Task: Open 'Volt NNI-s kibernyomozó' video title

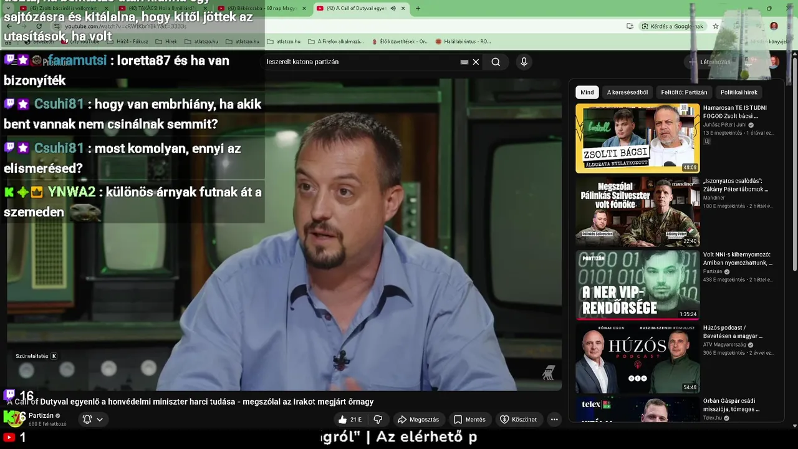Action: [738, 258]
